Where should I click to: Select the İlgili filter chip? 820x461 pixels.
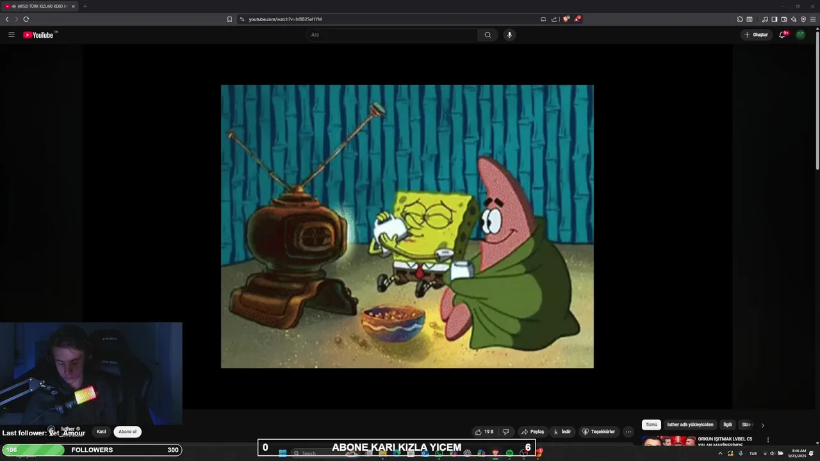click(x=728, y=425)
